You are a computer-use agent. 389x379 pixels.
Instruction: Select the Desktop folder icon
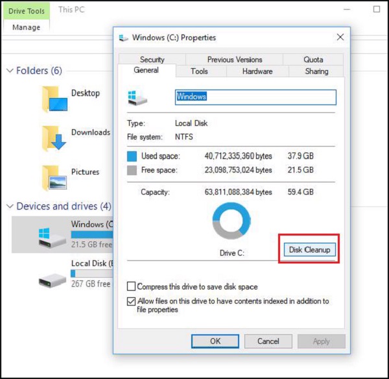[x=54, y=99]
